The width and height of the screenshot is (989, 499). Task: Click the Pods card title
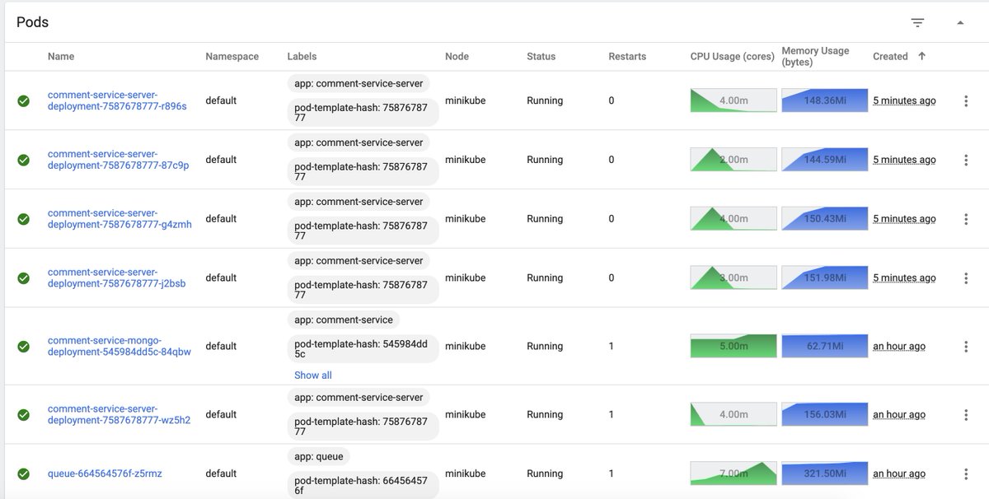(x=32, y=22)
